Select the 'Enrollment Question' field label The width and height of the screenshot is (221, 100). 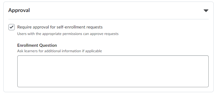click(x=37, y=45)
